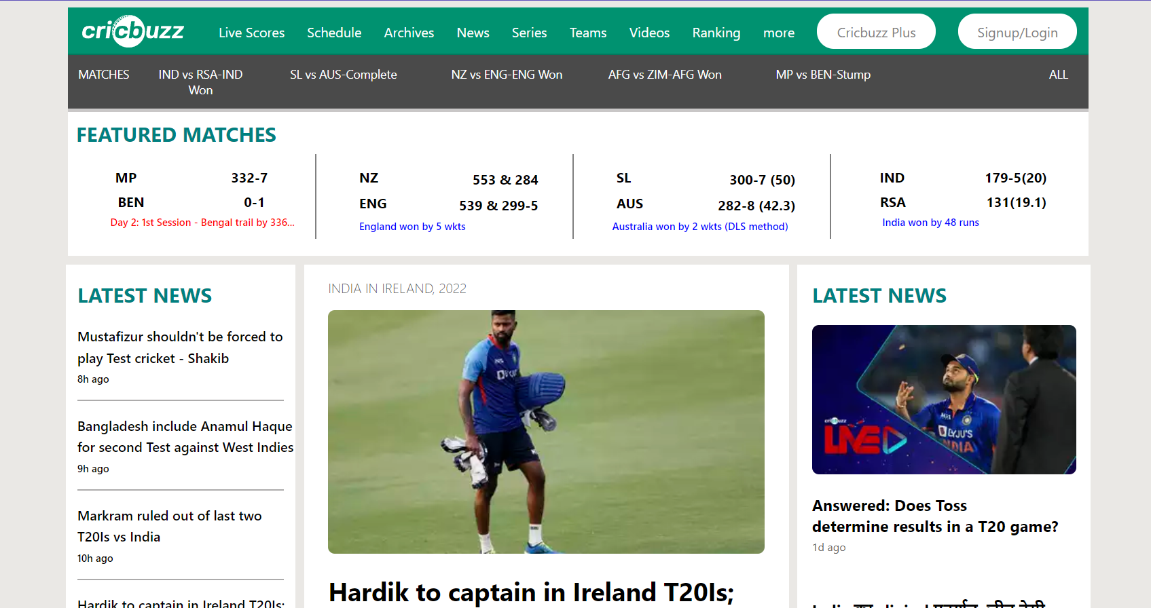Click the Cricbuzz Plus button
This screenshot has height=608, width=1151.
point(876,32)
